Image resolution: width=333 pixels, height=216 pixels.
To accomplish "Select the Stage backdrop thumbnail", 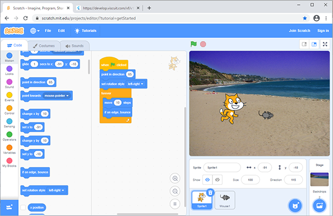I will [319, 179].
